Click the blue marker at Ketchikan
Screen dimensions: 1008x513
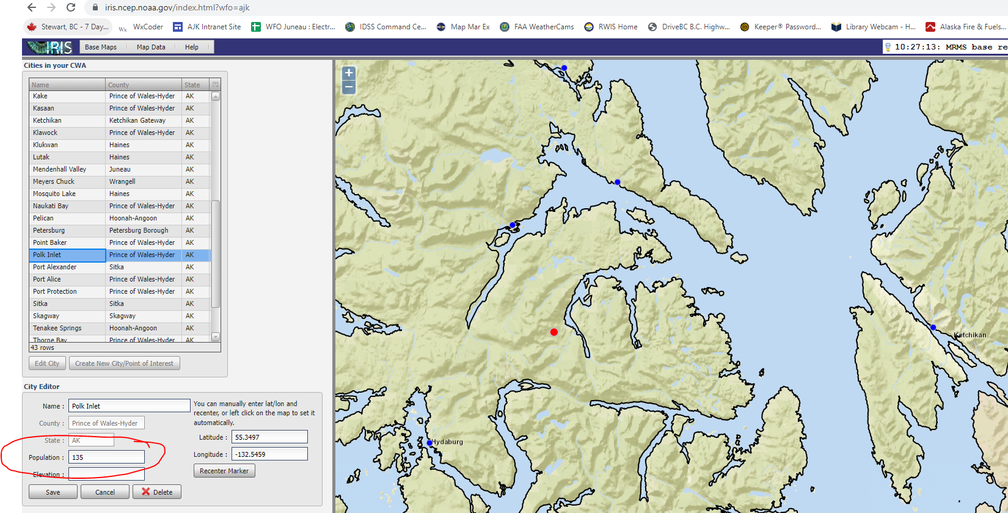pos(933,328)
